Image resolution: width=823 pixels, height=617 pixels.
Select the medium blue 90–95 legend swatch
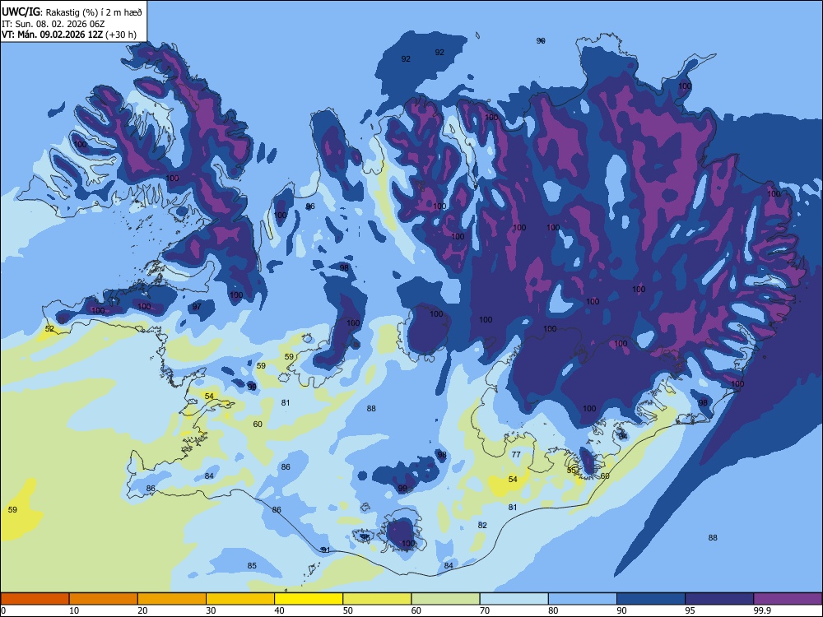click(x=651, y=599)
